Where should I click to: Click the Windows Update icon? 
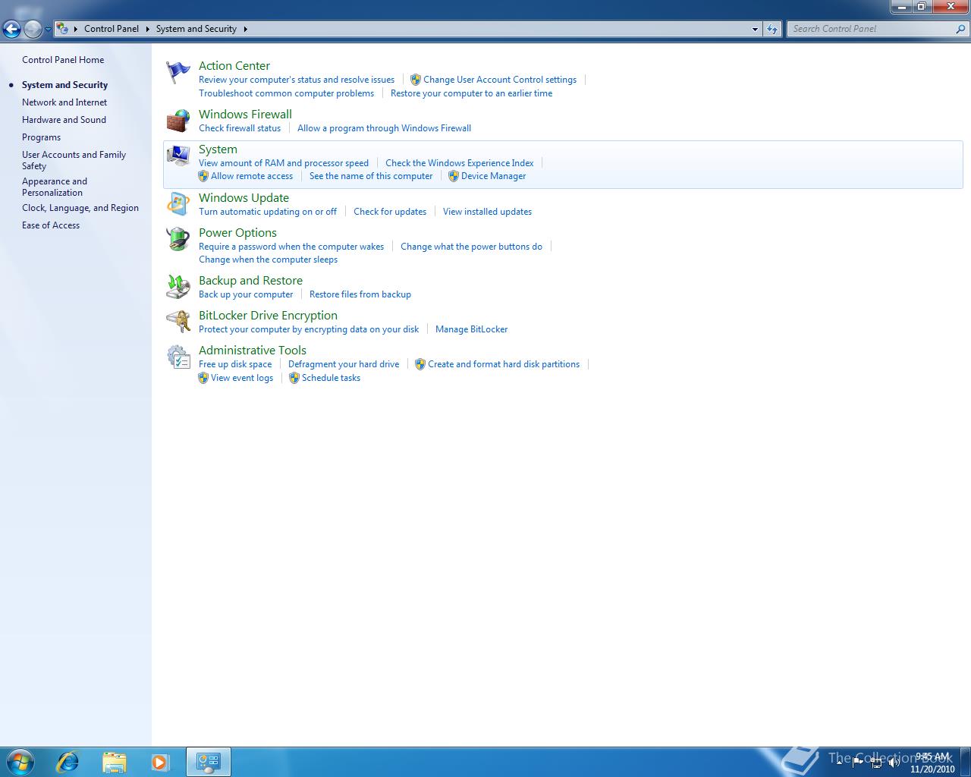pyautogui.click(x=178, y=204)
